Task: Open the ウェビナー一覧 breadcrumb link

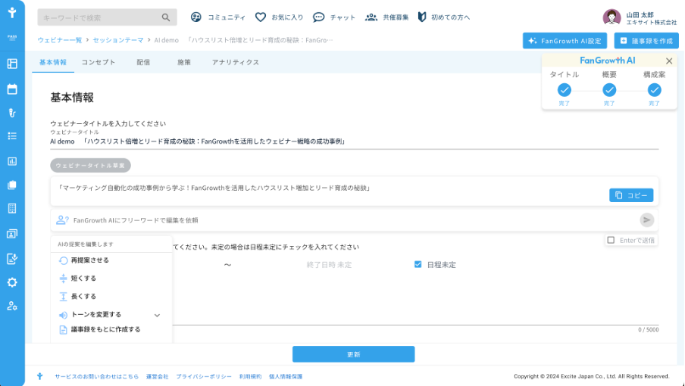Action: 59,40
